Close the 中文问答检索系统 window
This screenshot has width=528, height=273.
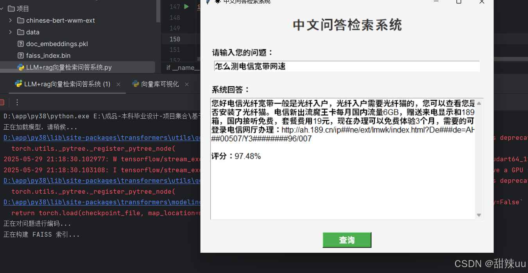click(x=482, y=2)
